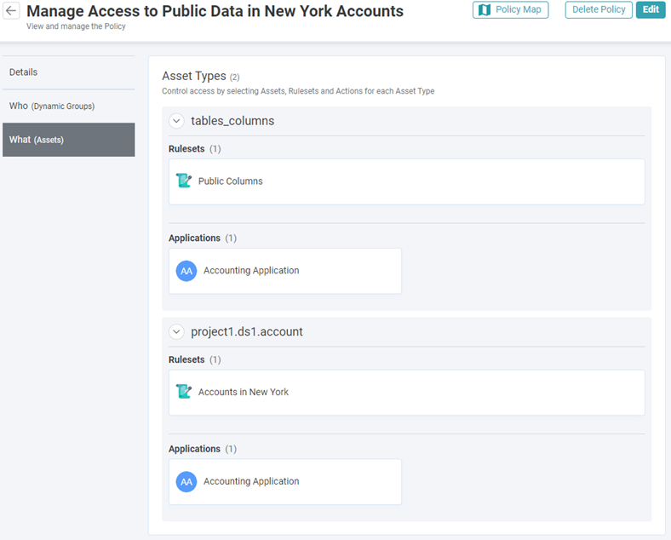The height and width of the screenshot is (540, 671).
Task: Open the Public Columns ruleset name
Action: click(231, 181)
